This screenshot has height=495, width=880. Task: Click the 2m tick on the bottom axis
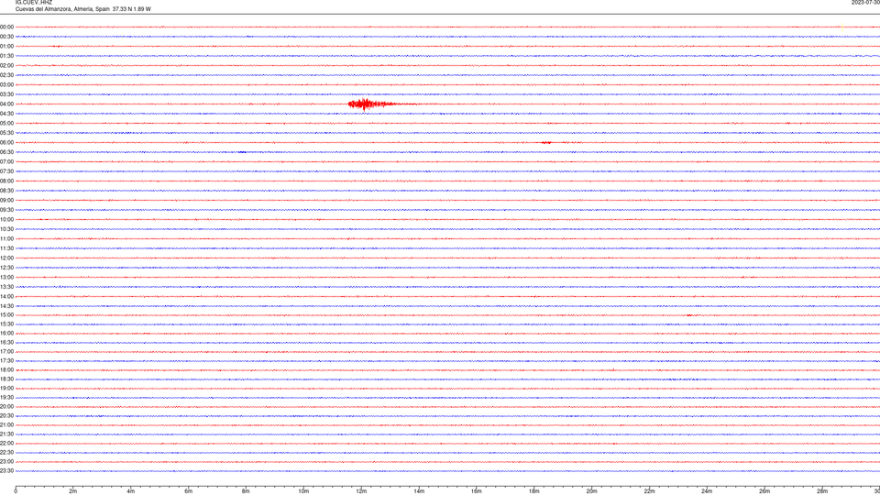click(73, 491)
